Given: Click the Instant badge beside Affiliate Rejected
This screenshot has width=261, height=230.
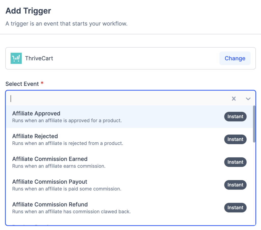Looking at the screenshot, I should [x=235, y=139].
